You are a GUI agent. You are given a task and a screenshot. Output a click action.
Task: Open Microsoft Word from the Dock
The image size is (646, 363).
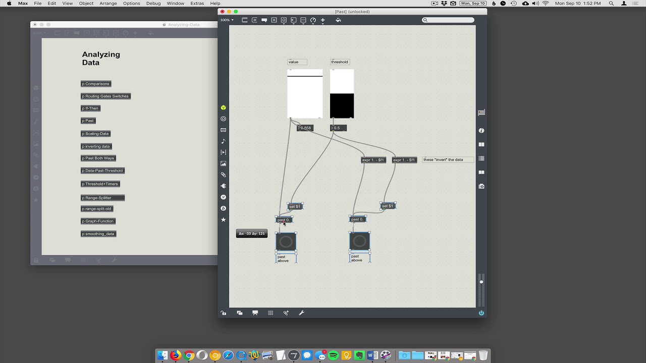(x=373, y=355)
